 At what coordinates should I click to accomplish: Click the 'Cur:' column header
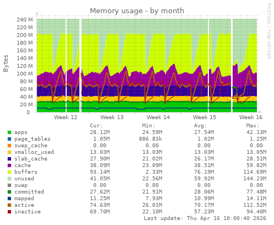pyautogui.click(x=96, y=126)
